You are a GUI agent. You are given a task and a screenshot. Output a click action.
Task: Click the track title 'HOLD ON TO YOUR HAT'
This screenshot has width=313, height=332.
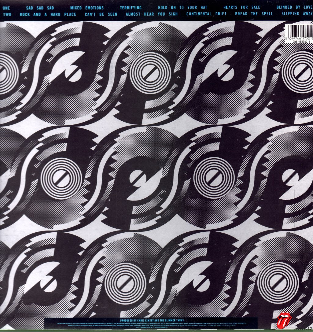pos(182,8)
